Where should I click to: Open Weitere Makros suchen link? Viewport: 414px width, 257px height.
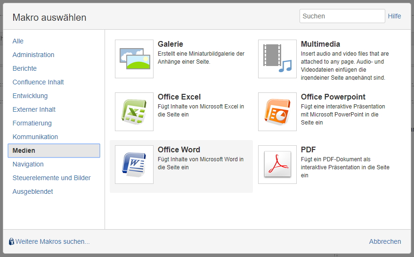[x=53, y=241]
